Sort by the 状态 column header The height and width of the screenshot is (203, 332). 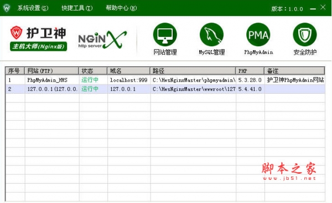(x=93, y=71)
